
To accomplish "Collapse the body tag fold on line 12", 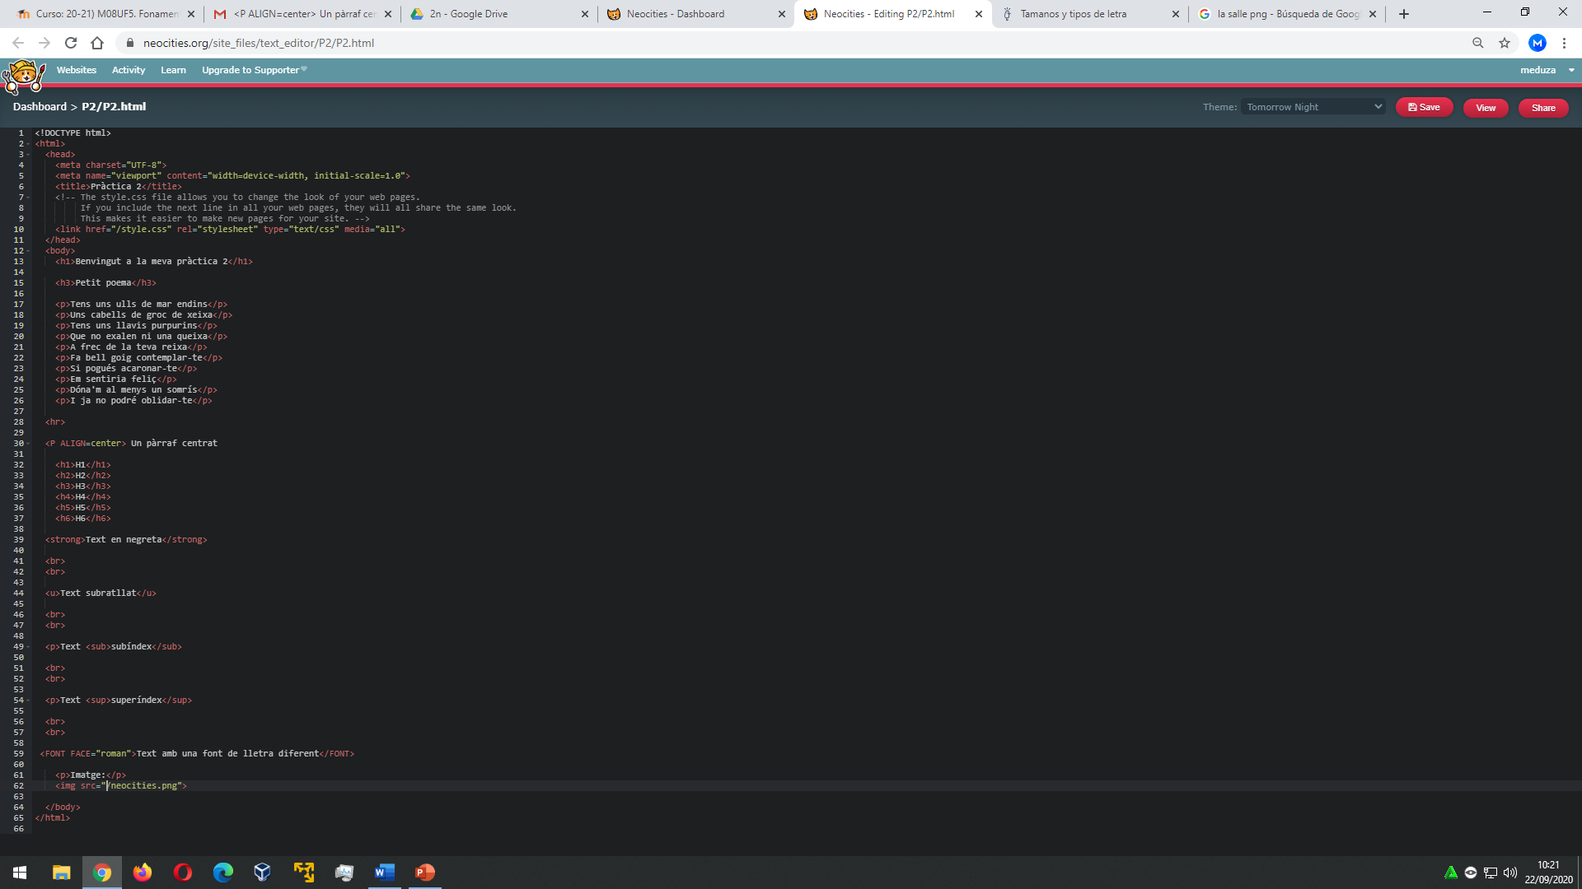I will [28, 251].
